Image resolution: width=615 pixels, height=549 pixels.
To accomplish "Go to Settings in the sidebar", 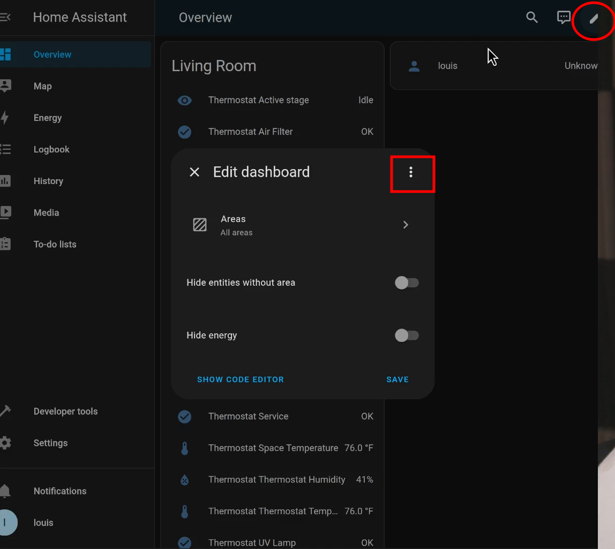I will pyautogui.click(x=76, y=443).
